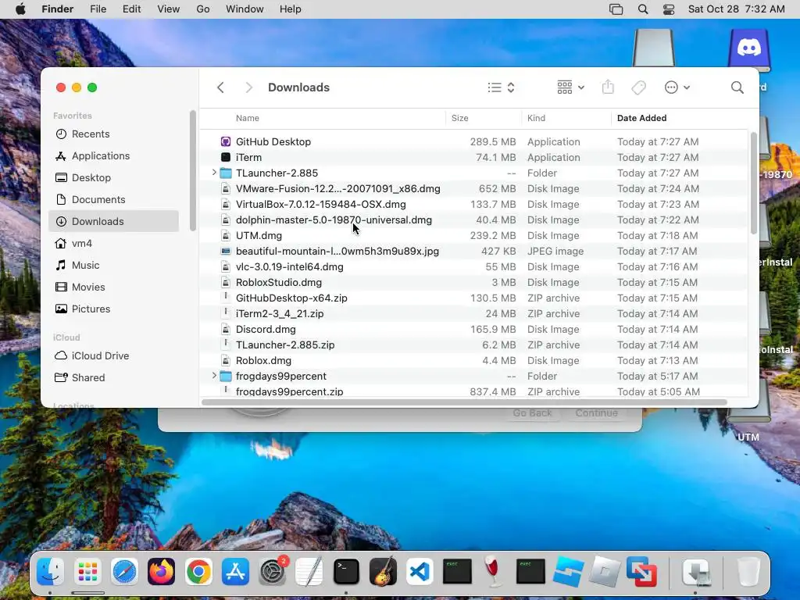Open Google Chrome from the Dock
800x600 pixels.
pos(198,571)
